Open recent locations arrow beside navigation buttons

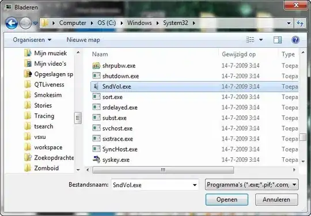point(36,24)
